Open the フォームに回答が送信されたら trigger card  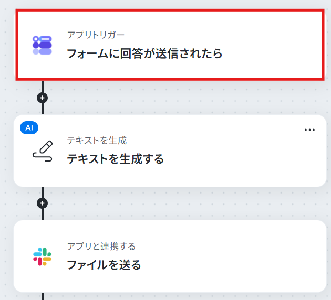170,45
